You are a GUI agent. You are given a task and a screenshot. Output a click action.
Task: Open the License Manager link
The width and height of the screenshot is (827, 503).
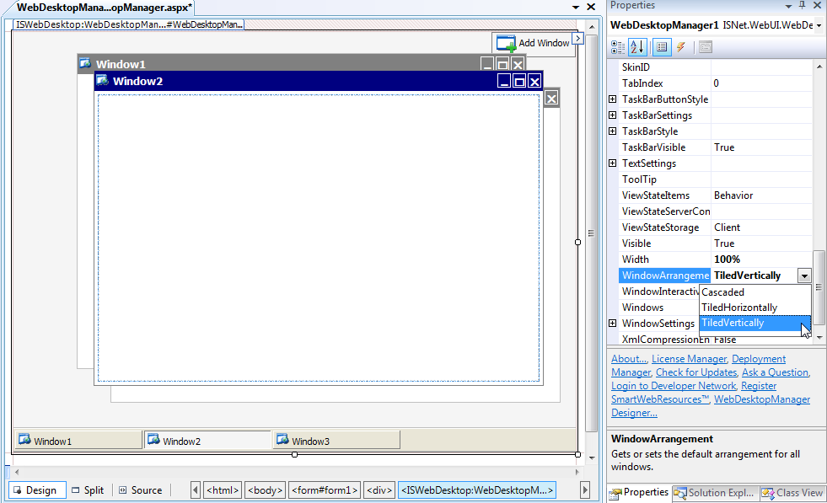click(x=689, y=359)
